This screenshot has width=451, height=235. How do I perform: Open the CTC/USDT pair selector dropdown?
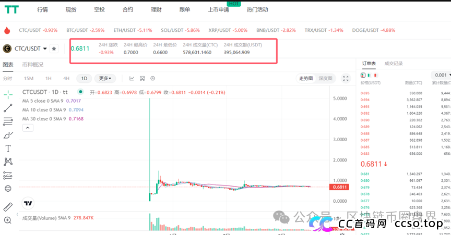click(31, 48)
